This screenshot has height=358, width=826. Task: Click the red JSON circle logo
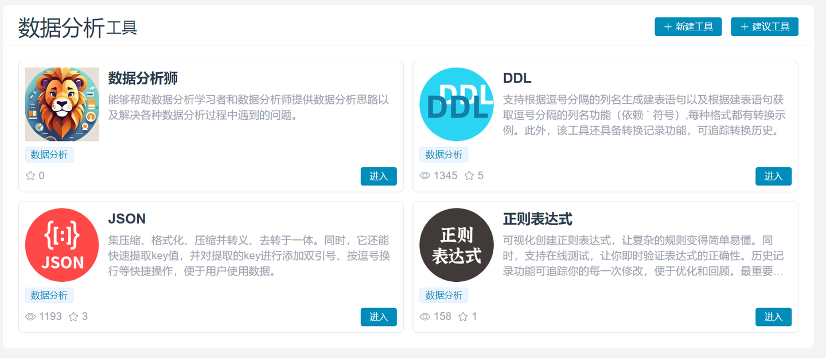point(62,245)
